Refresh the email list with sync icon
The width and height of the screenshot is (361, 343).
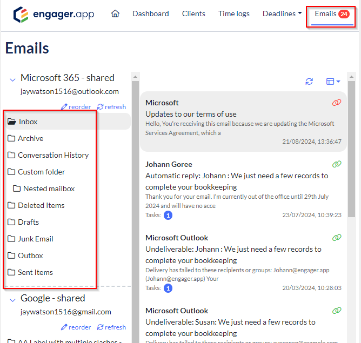[309, 82]
